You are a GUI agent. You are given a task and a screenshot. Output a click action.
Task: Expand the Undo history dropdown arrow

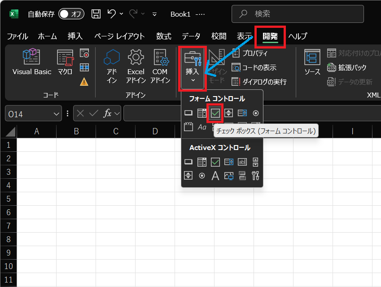(121, 14)
